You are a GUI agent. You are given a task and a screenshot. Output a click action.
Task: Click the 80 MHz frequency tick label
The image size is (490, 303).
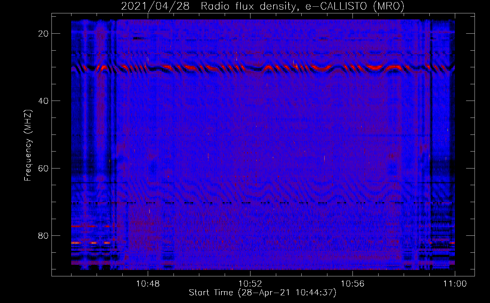coord(44,235)
